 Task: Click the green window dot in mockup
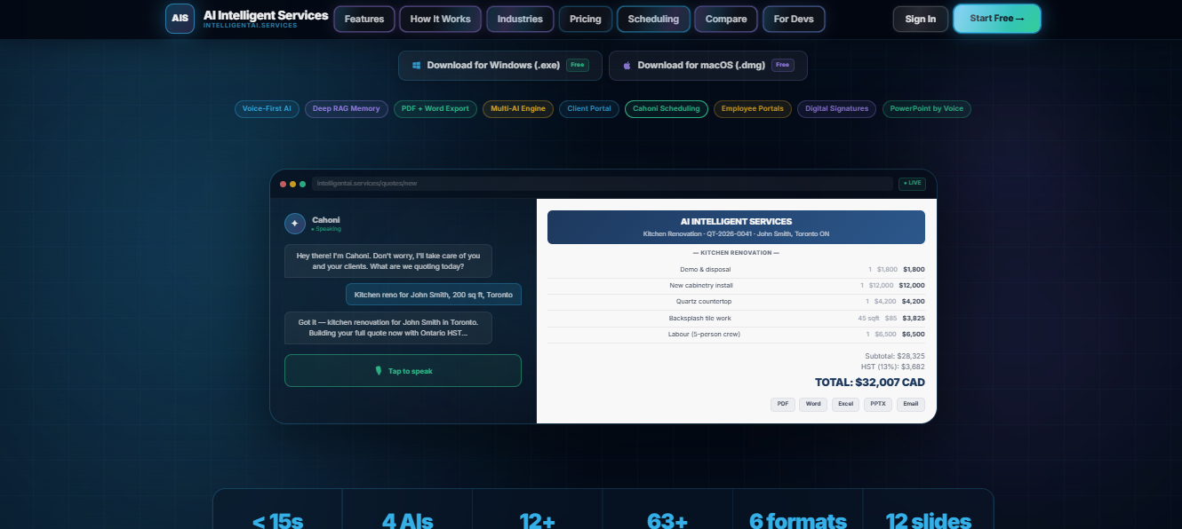(302, 184)
